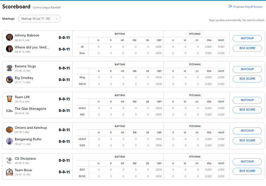
Task: Open Matchup for Team LPK game
Action: (247, 100)
